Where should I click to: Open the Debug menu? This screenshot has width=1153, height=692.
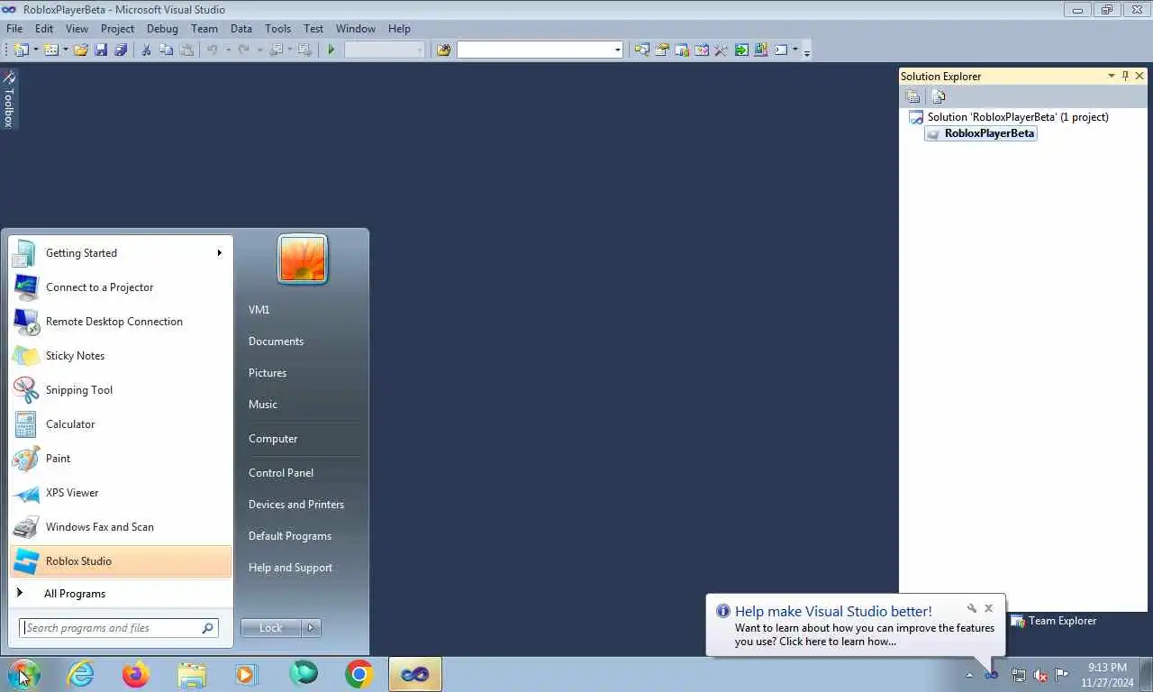pos(162,29)
